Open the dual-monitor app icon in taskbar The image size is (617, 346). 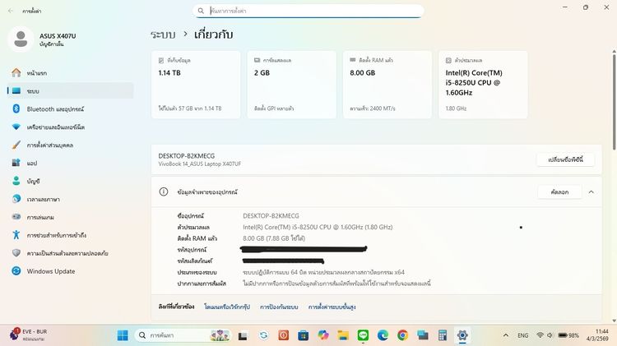[423, 335]
